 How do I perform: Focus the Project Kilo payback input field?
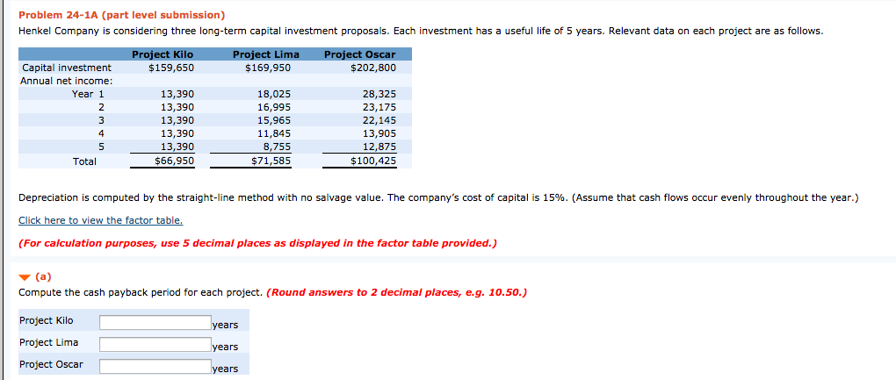(x=155, y=323)
